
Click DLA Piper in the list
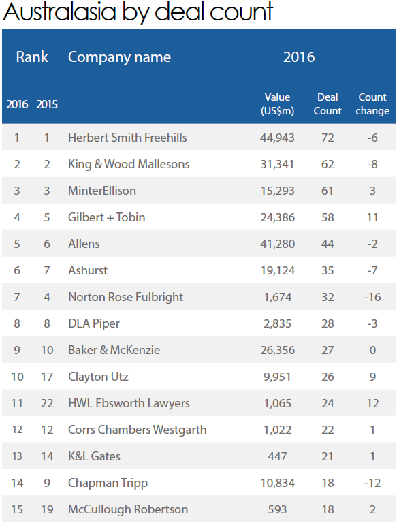pyautogui.click(x=94, y=324)
